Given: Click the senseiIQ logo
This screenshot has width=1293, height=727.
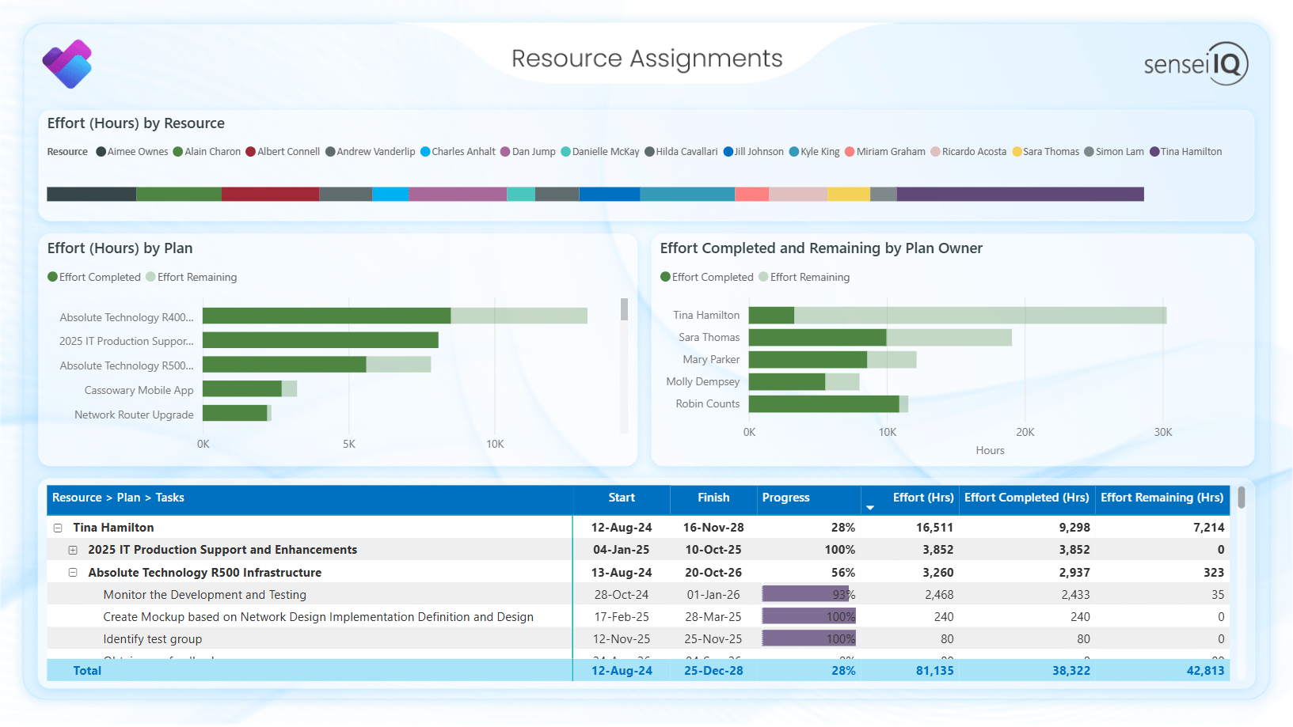Looking at the screenshot, I should (x=1195, y=63).
